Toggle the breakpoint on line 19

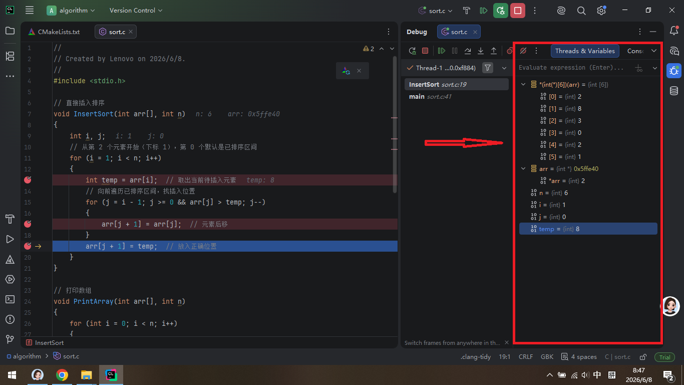pos(28,246)
